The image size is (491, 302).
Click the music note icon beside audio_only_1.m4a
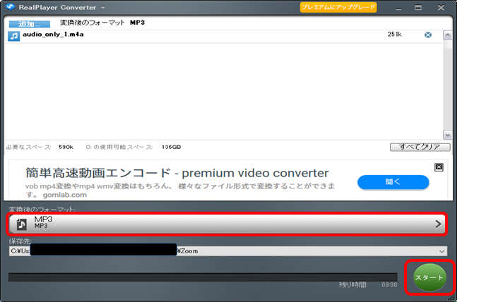tap(14, 35)
